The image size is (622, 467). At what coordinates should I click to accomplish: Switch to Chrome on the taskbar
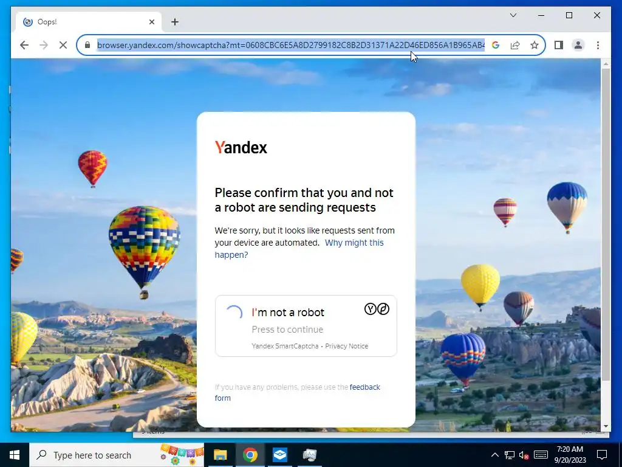[x=250, y=455]
